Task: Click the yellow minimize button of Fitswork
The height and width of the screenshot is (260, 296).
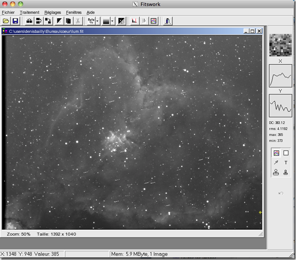Action: coord(13,4)
